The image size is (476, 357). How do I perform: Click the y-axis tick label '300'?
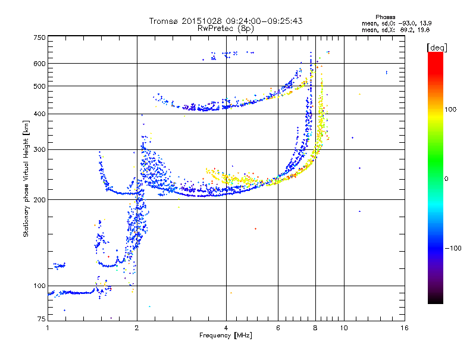click(40, 150)
